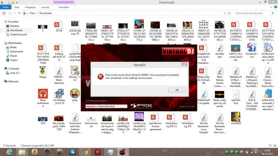Select the Neue Aufnahme 4 file

point(43,98)
